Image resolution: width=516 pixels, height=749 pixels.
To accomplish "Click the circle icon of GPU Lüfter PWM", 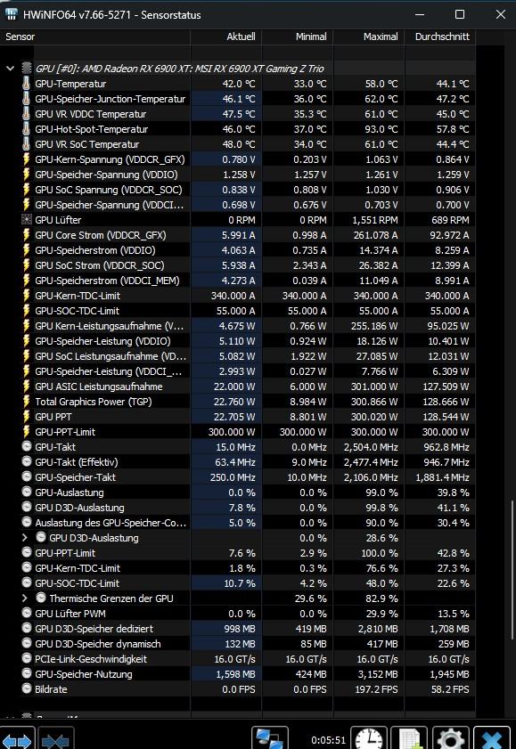I will pyautogui.click(x=27, y=613).
